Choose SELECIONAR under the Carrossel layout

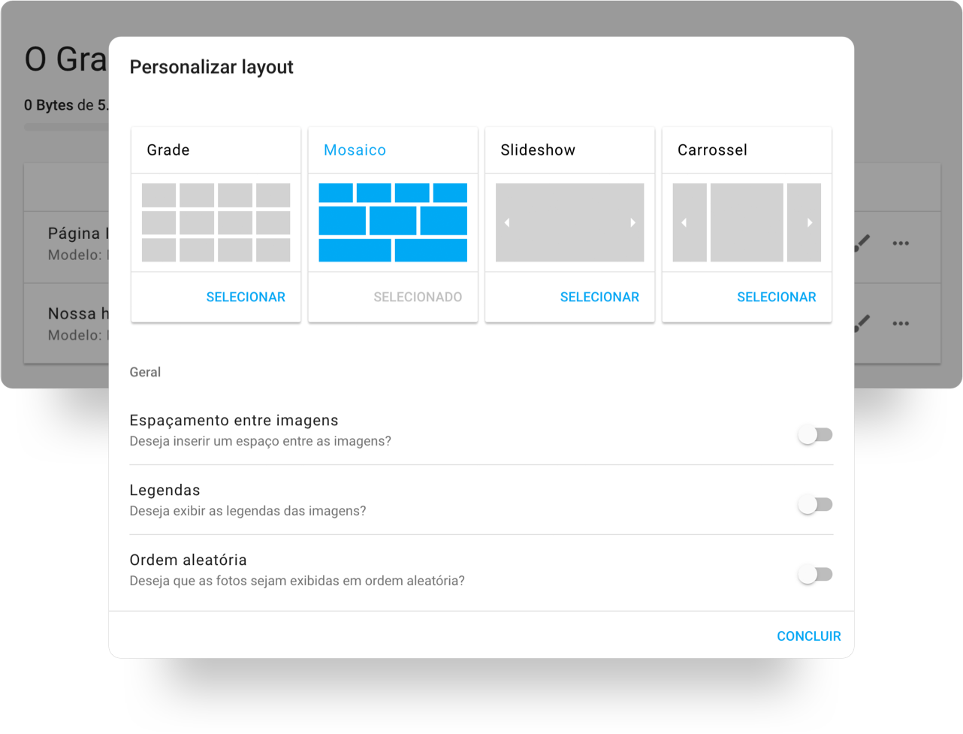click(x=776, y=297)
